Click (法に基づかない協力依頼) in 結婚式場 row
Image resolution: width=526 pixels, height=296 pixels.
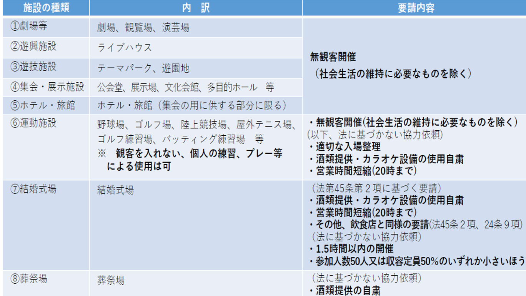click(366, 236)
